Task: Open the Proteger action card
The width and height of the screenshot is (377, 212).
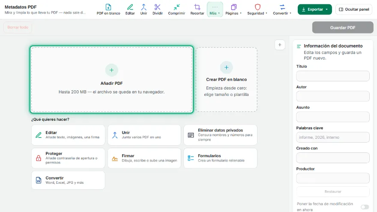Action: (x=68, y=158)
